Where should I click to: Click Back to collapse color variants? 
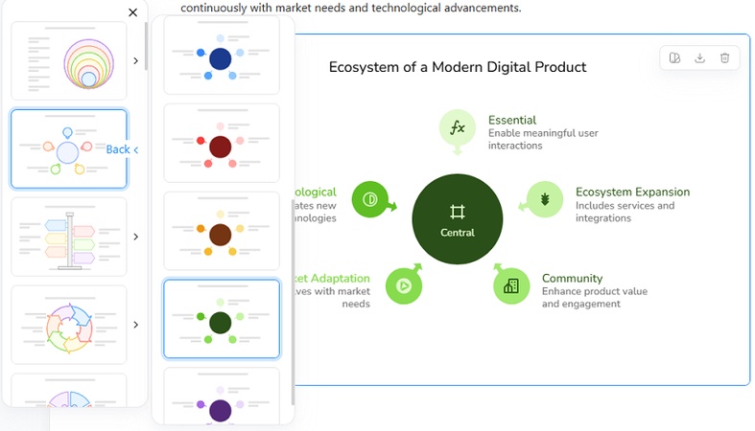click(x=122, y=149)
